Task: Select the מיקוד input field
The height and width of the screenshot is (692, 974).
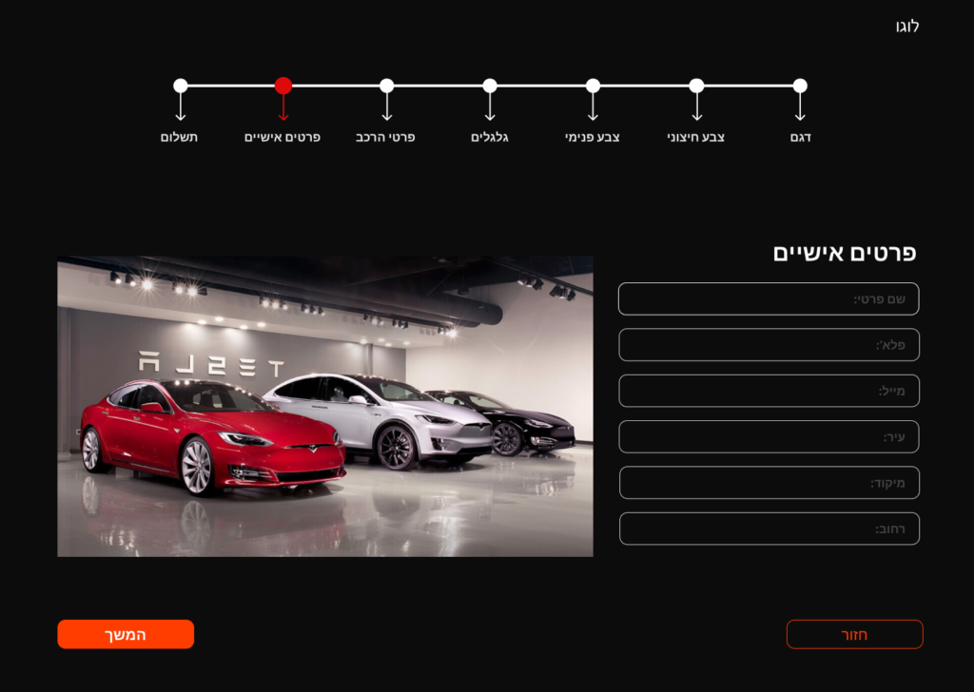Action: 769,483
